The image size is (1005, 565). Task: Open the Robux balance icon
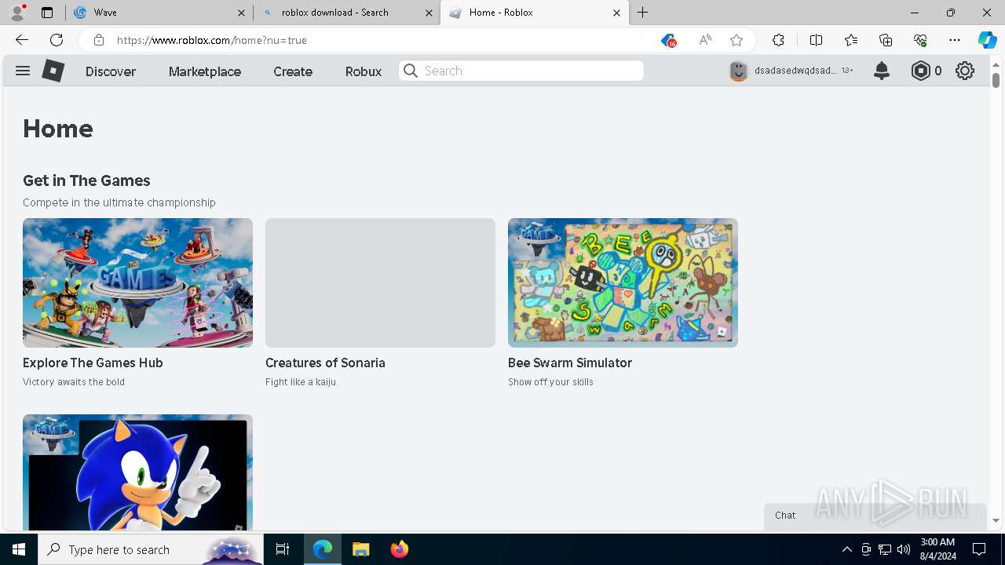coord(920,71)
